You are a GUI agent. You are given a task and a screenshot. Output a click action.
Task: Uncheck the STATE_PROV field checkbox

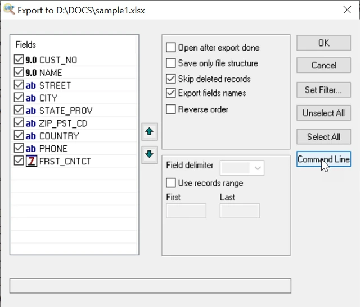point(19,110)
